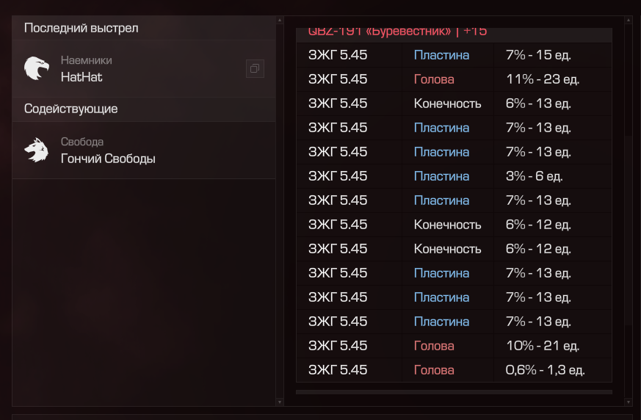The image size is (641, 420).
Task: Click the Свобода wolf emblem icon
Action: click(x=37, y=150)
